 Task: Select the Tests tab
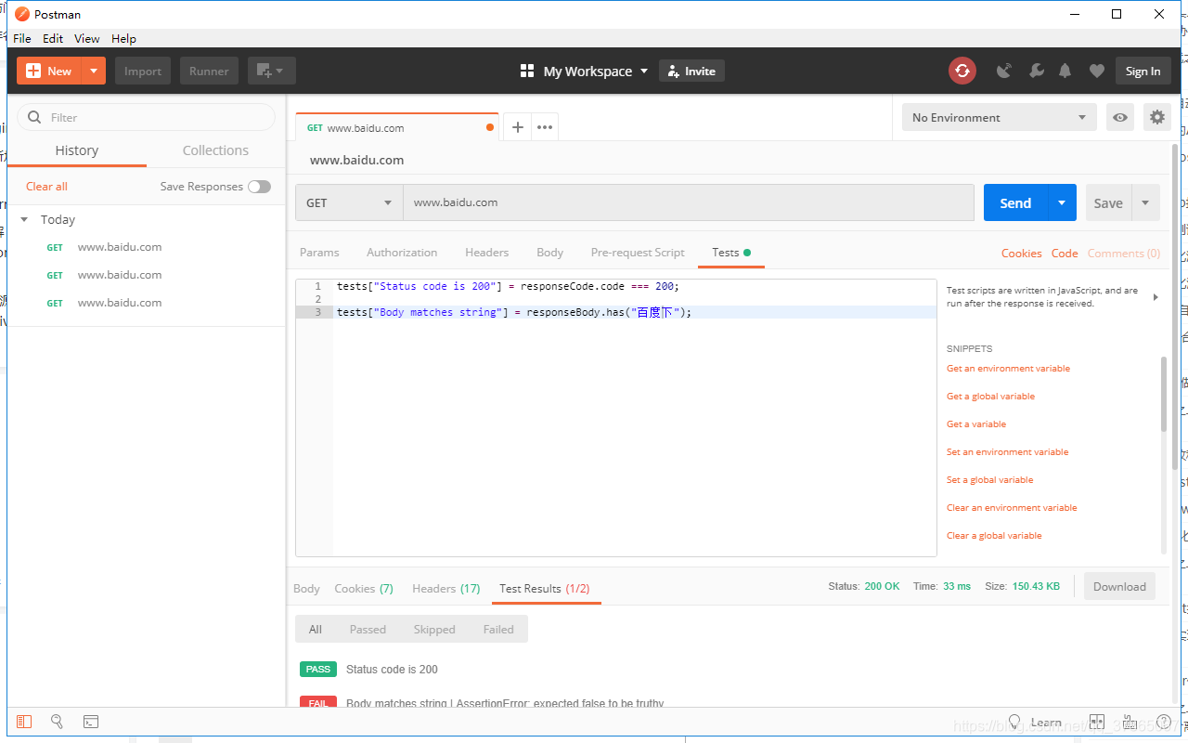click(731, 253)
